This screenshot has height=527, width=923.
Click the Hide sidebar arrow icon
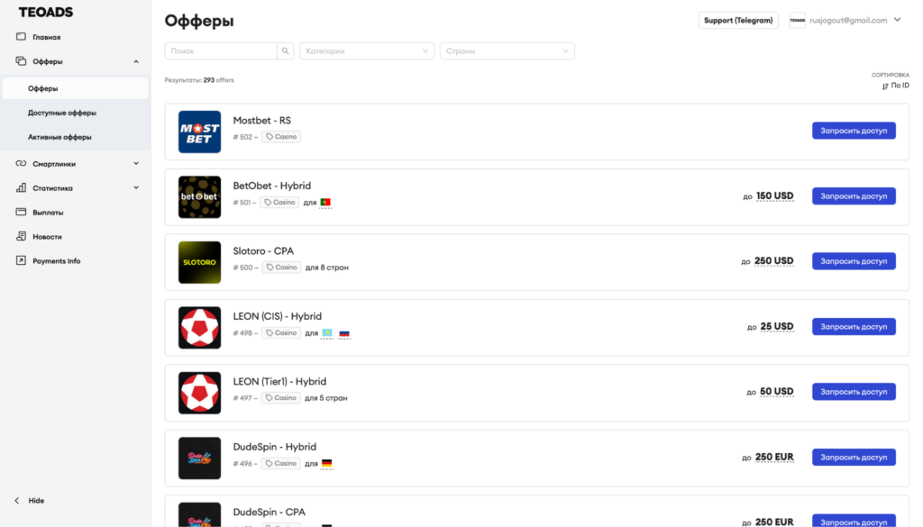[x=17, y=501]
